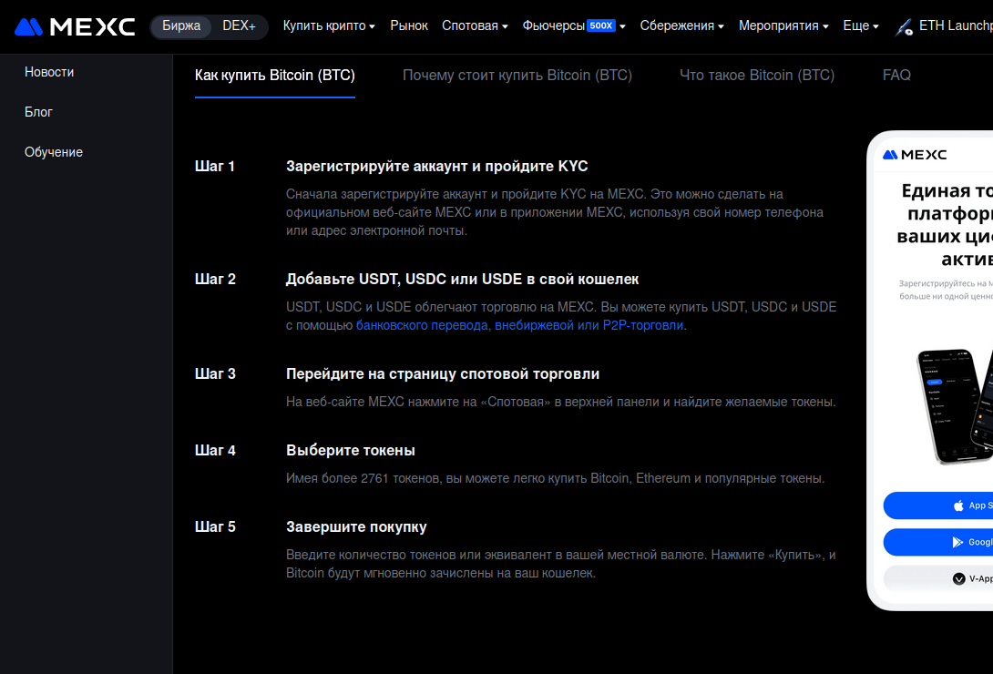Click the MEXC logo in phone mockup
This screenshot has height=674, width=993.
[x=915, y=155]
